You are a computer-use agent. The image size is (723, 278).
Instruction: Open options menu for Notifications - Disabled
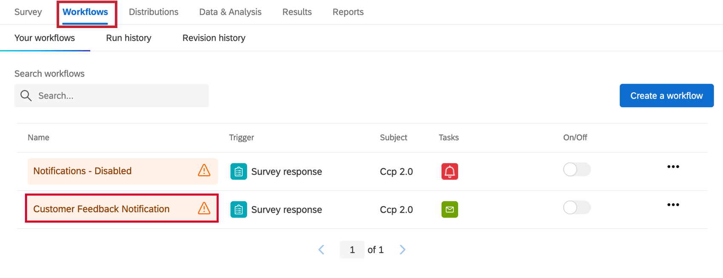(673, 167)
